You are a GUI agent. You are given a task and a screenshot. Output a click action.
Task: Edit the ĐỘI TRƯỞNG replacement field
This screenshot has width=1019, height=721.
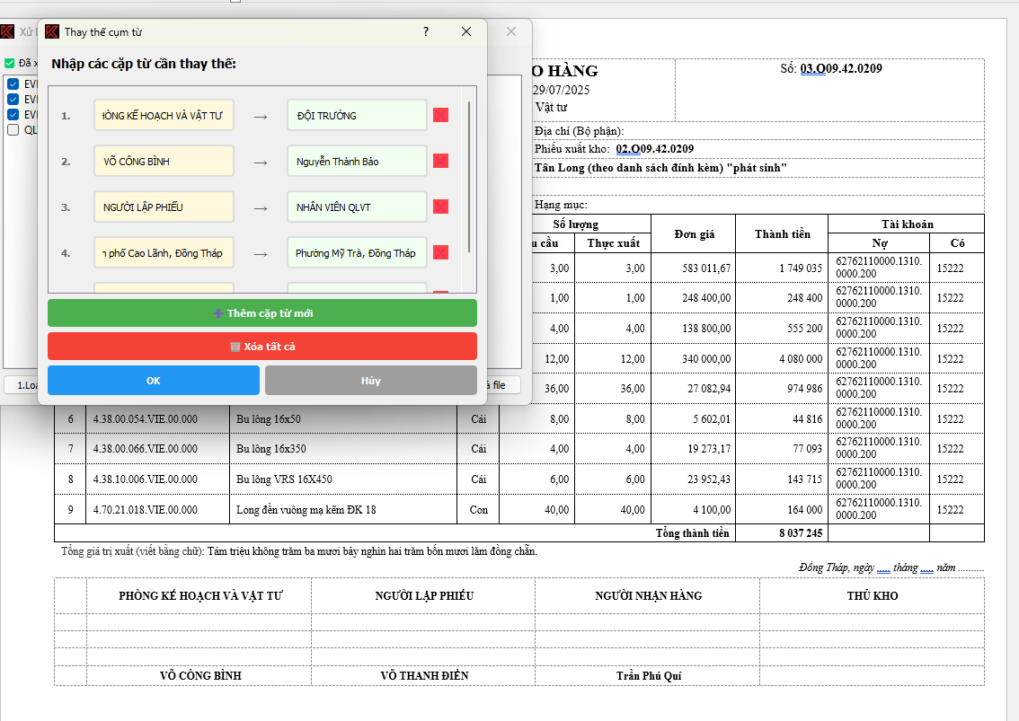357,116
